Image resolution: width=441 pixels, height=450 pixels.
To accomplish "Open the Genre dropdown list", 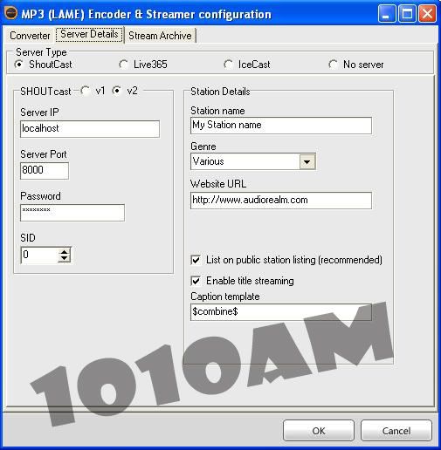I will pos(307,161).
